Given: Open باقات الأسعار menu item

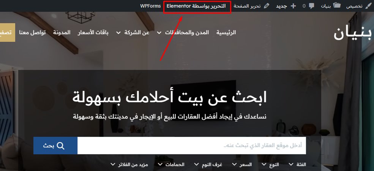Looking at the screenshot, I should (93, 32).
